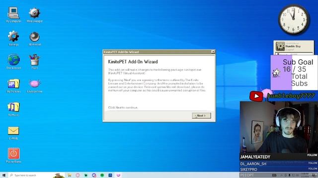The width and height of the screenshot is (318, 178).
Task: Launch the Minesweeper desktop icon
Action: point(34,14)
